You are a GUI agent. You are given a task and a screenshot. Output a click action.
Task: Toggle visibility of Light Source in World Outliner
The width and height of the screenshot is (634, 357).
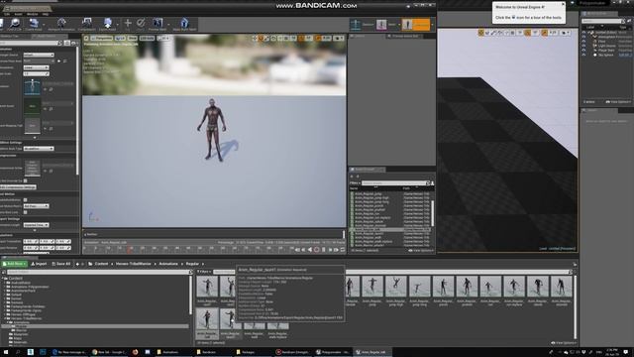(583, 46)
